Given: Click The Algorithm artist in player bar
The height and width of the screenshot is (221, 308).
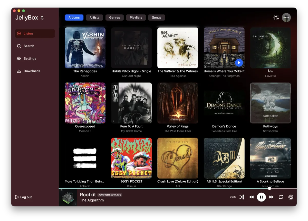Looking at the screenshot, I should coord(92,200).
